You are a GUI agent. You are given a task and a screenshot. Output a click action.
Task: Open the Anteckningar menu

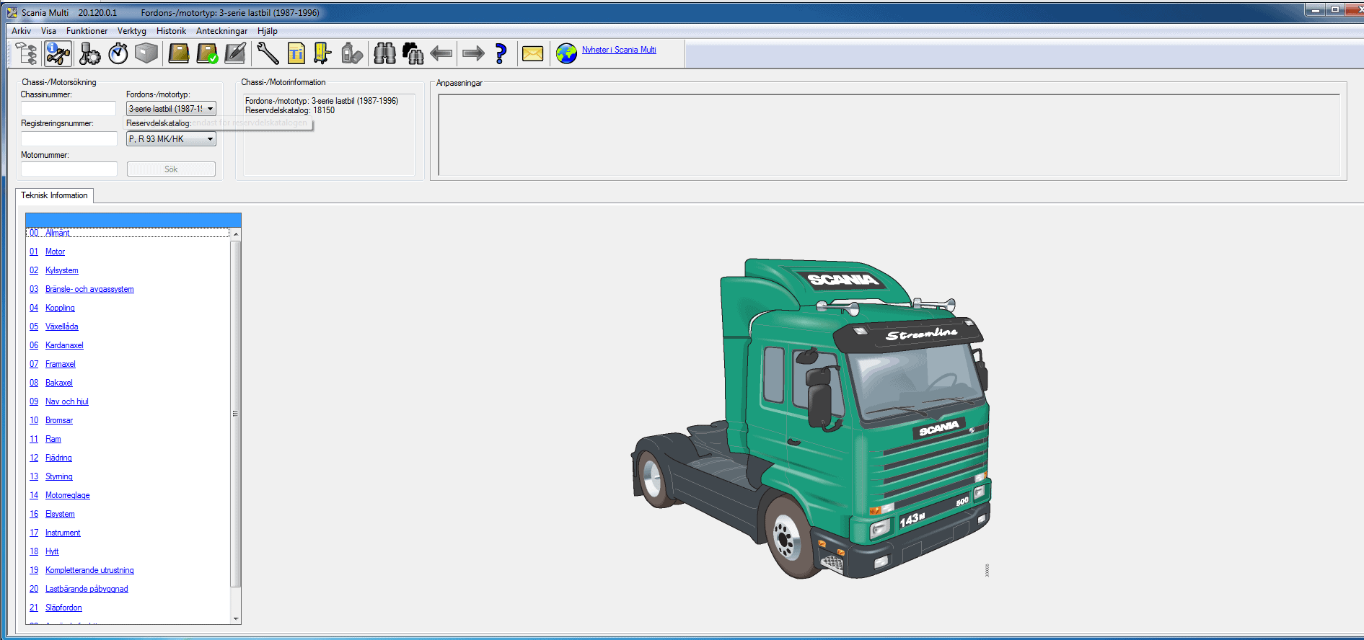click(x=221, y=31)
